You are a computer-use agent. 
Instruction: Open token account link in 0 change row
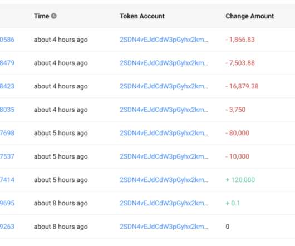[164, 227]
